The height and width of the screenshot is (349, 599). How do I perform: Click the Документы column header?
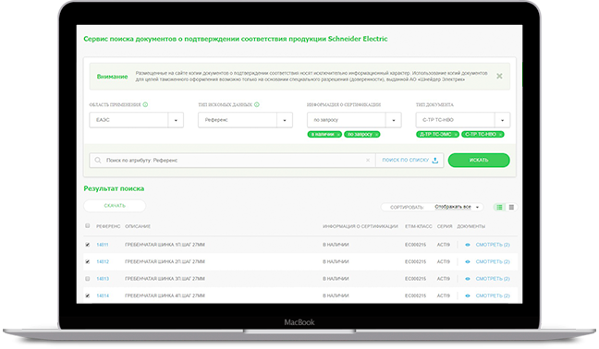(471, 226)
